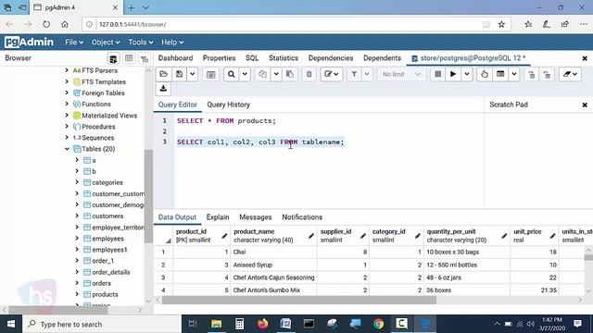Screen dimensions: 593x333
Task: Click the Find magnifier icon
Action: pos(231,74)
